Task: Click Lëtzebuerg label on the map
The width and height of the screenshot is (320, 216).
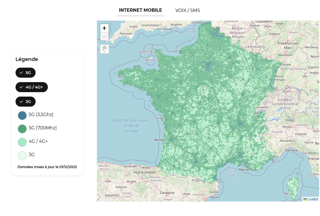Action: click(255, 47)
